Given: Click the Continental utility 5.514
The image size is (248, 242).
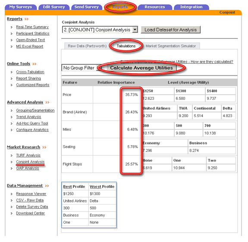Looking at the screenshot, I should [198, 116].
